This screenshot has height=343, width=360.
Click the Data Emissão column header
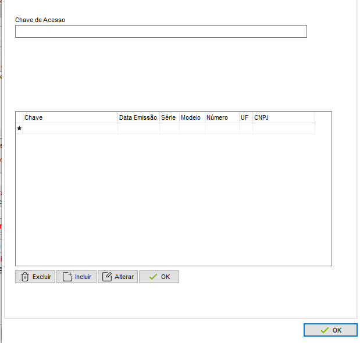coord(138,117)
